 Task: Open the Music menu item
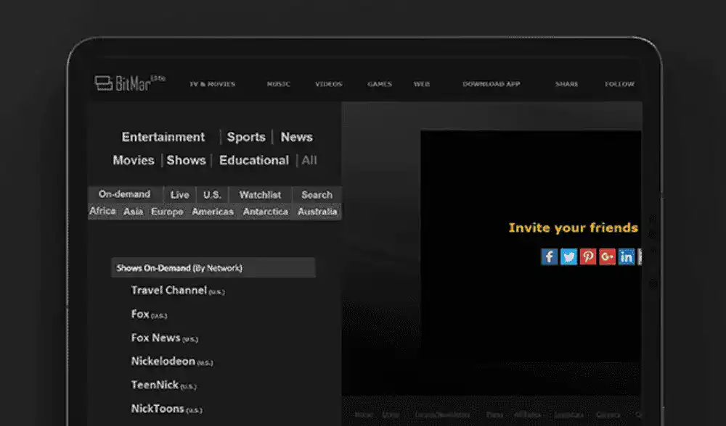pyautogui.click(x=278, y=84)
